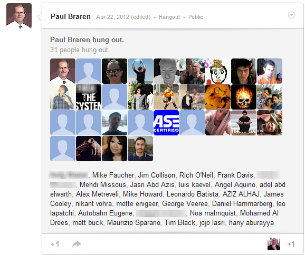Open Daniel Hammarberg's profile link
Screen dimensions: 305x255
(x=242, y=203)
